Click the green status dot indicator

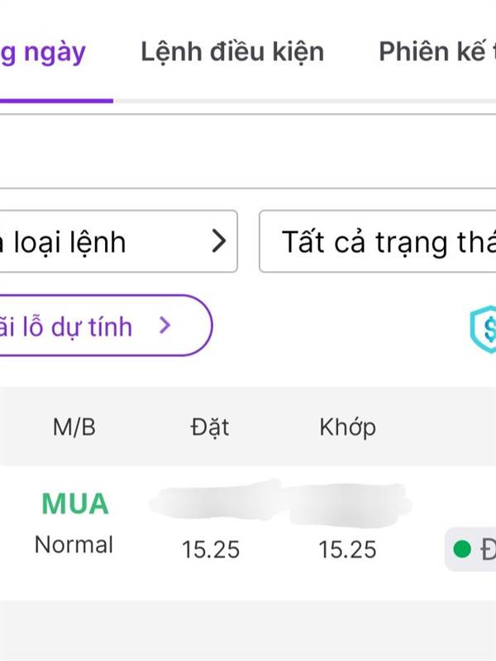(462, 549)
